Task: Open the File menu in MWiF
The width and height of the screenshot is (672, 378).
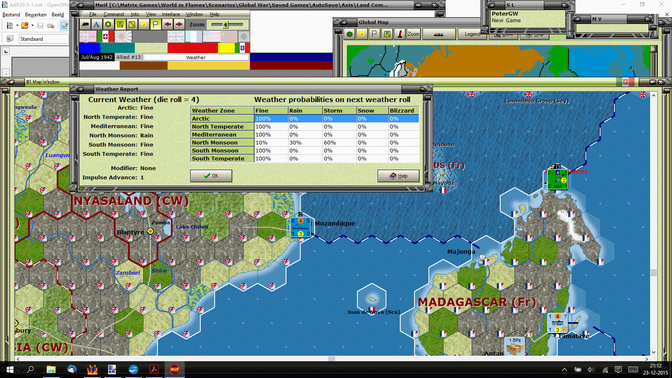Action: tap(93, 14)
